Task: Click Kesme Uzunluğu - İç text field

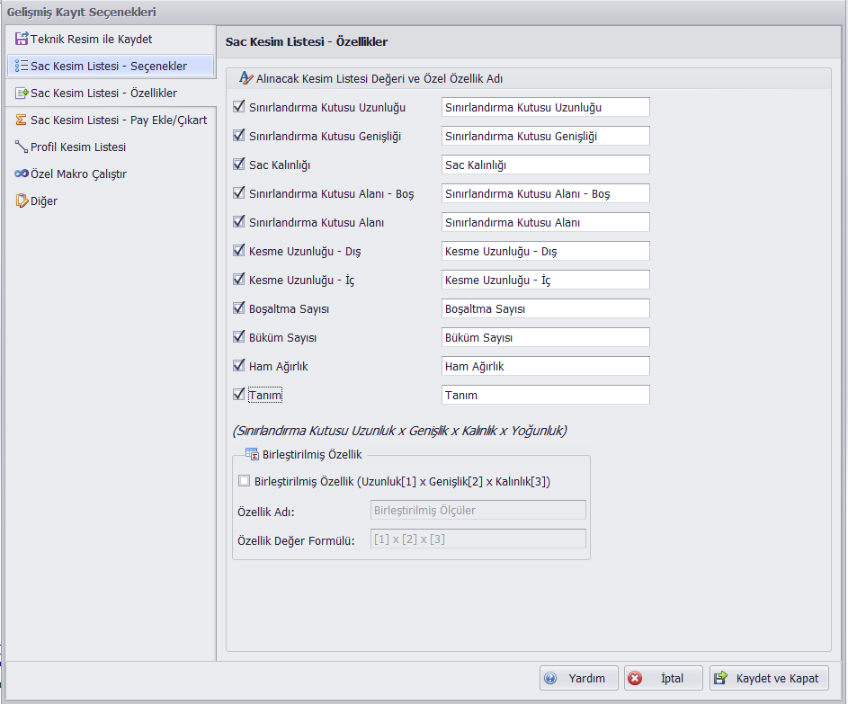Action: coord(545,280)
